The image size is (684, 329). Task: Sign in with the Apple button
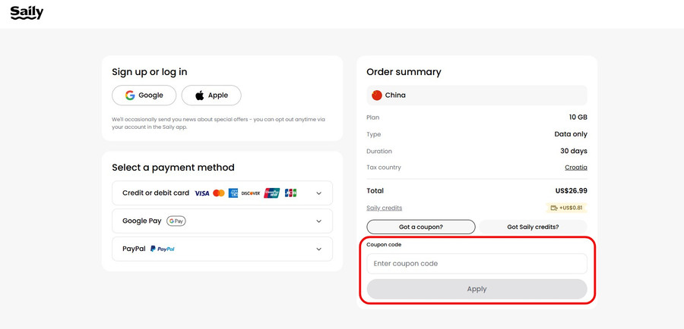tap(211, 96)
